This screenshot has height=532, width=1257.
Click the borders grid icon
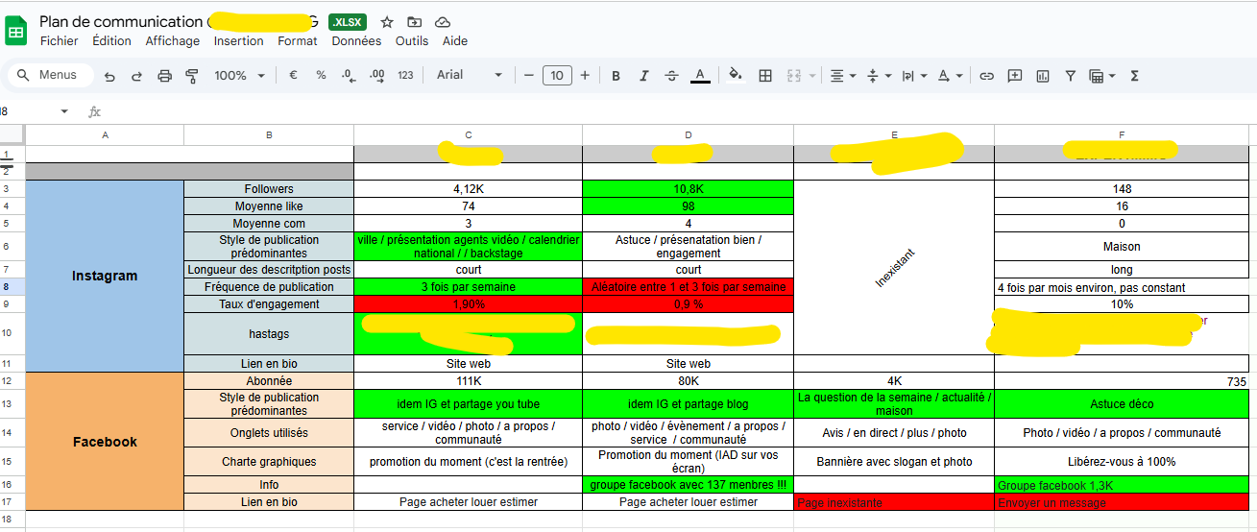765,76
